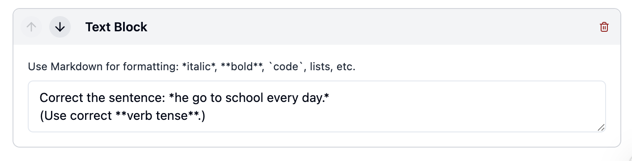The width and height of the screenshot is (632, 161).
Task: Click the textarea resize handle corner
Action: coord(601,127)
